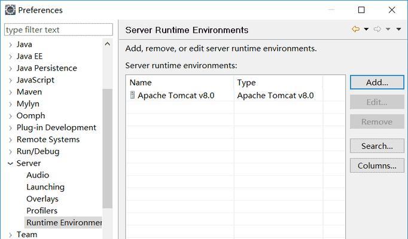Sort by the Type column header
This screenshot has height=239, width=408.
tap(278, 82)
